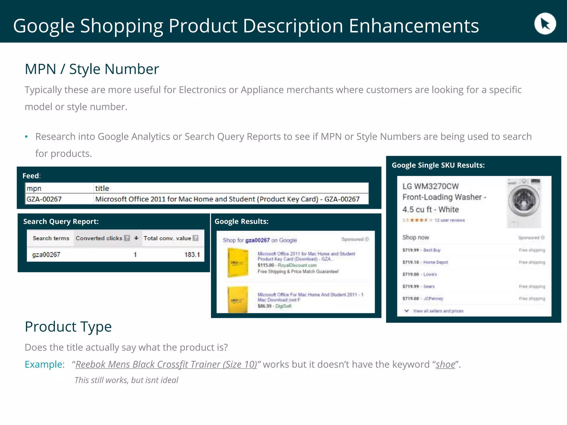
Task: Click the Home Depot seller link
Action: (x=435, y=262)
